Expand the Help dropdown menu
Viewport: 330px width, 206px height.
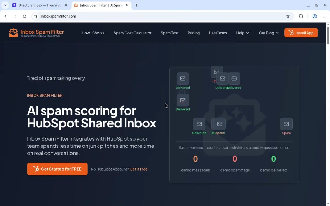click(243, 33)
